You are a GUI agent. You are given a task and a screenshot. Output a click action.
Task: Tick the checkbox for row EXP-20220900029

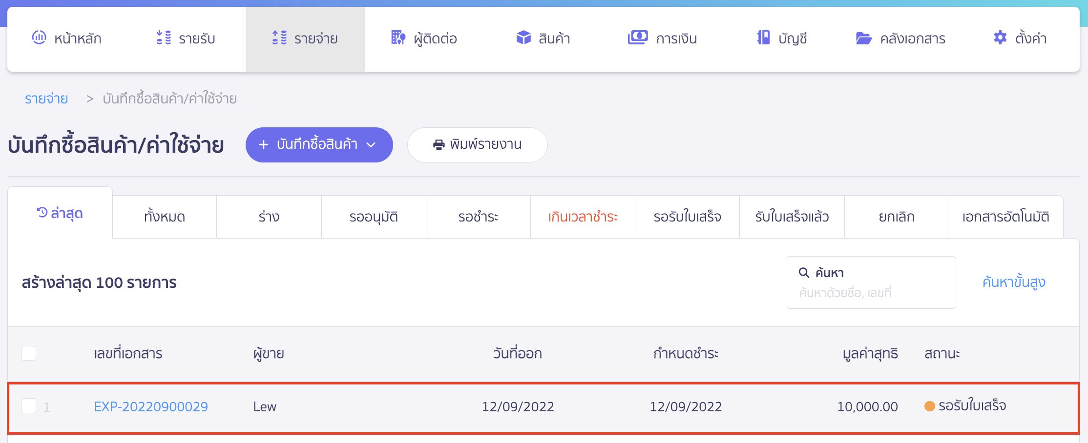28,406
